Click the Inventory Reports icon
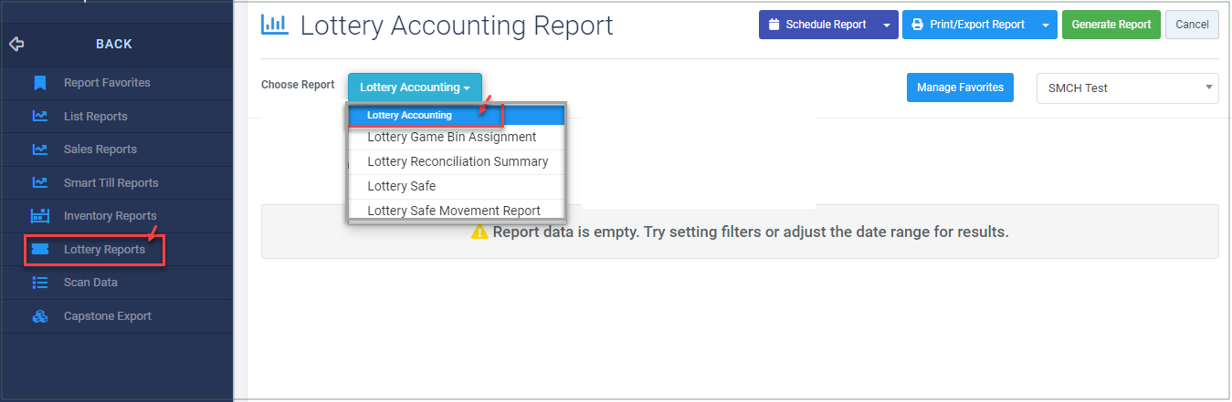1232x402 pixels. [x=39, y=216]
